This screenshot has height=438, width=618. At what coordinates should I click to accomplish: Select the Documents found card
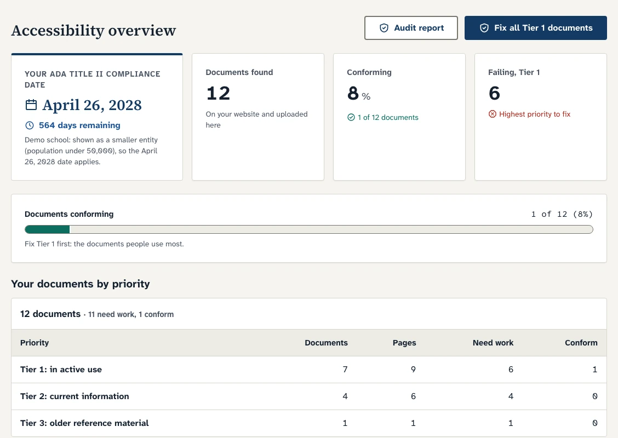click(258, 117)
